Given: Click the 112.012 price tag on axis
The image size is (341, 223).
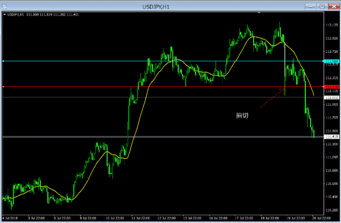Looking at the screenshot, I should 331,97.
